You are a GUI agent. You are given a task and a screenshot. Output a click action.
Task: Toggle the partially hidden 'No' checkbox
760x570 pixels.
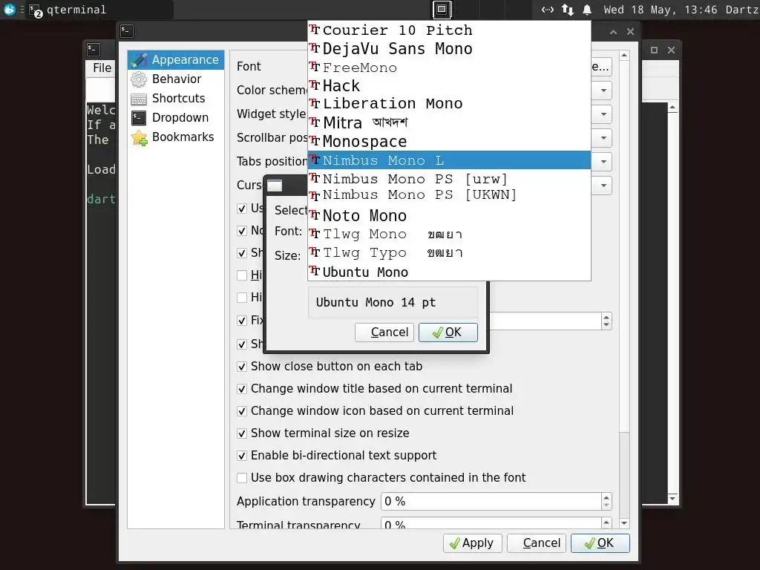pos(242,232)
